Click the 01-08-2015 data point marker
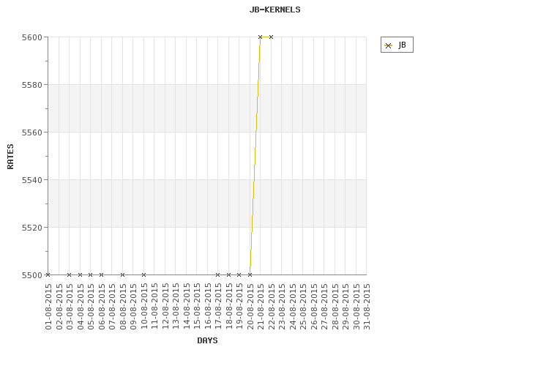549x366 pixels. pos(48,275)
